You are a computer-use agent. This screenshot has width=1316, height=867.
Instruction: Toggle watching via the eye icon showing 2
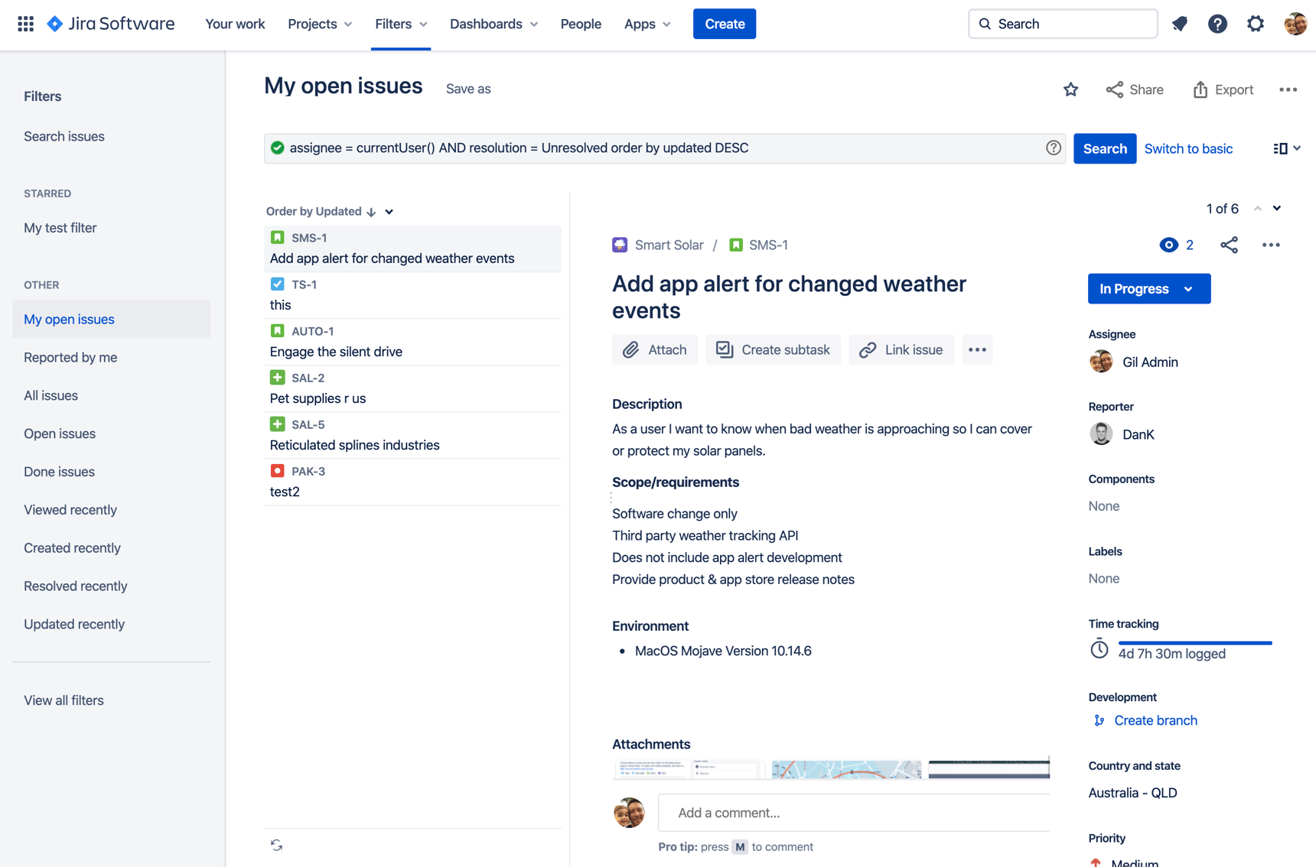click(x=1168, y=245)
